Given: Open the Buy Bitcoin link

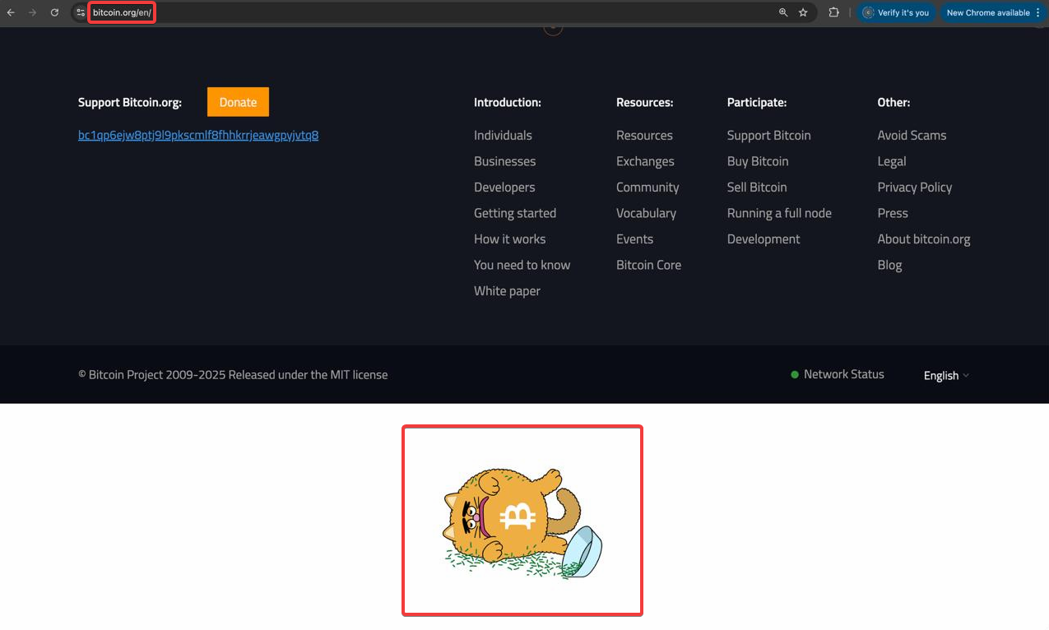Looking at the screenshot, I should [758, 161].
